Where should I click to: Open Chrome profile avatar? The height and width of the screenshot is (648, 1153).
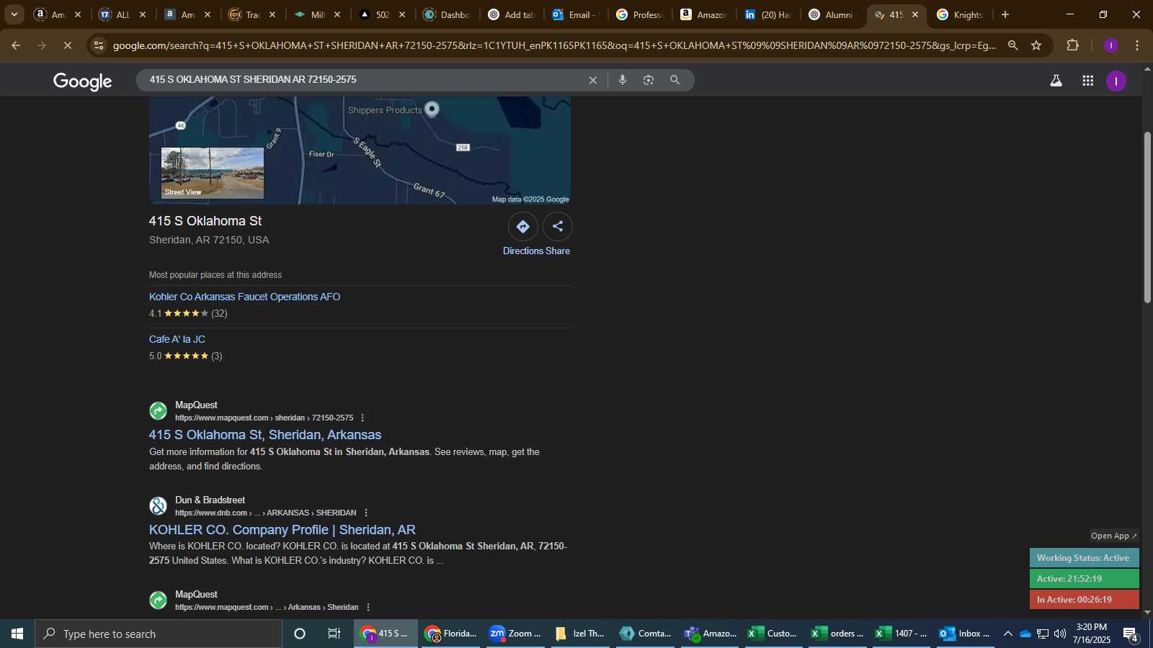click(1110, 45)
